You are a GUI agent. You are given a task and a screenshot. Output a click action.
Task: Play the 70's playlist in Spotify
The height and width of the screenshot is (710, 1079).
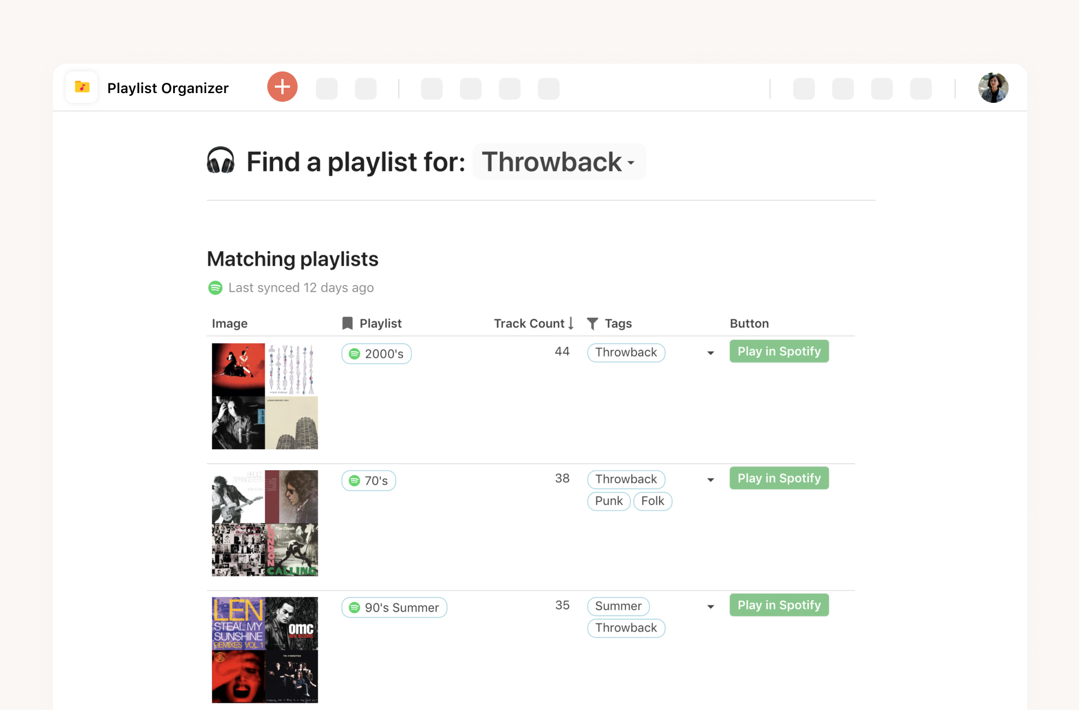click(779, 478)
